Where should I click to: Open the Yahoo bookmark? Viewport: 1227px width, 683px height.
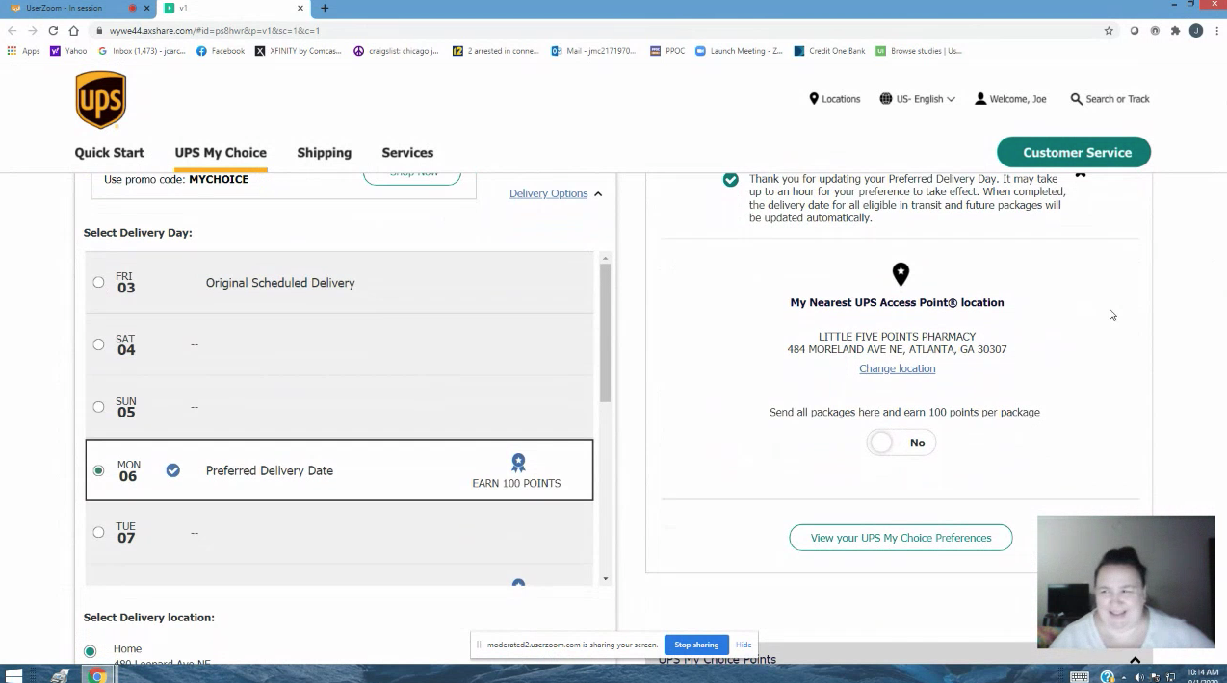pyautogui.click(x=68, y=51)
